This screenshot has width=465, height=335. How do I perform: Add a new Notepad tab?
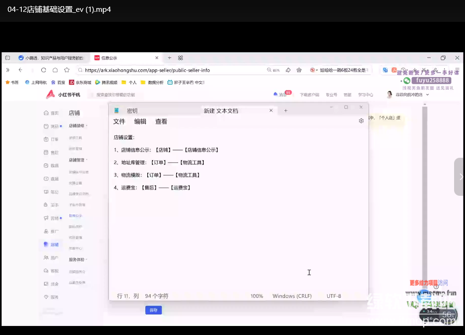point(285,111)
